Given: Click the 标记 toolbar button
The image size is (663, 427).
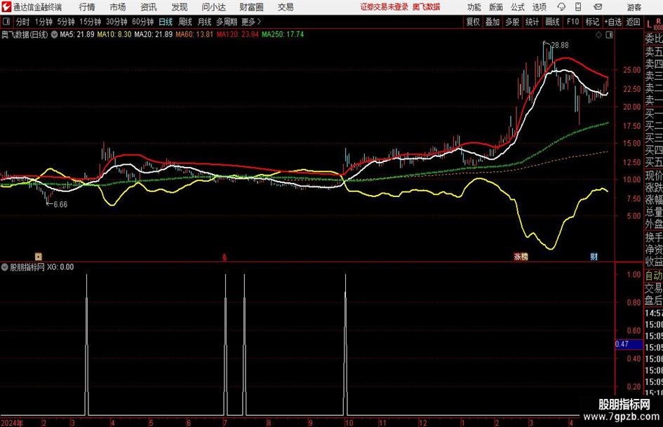Looking at the screenshot, I should 592,22.
